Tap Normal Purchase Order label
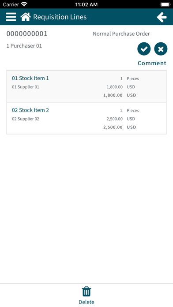173x307 pixels. click(x=121, y=34)
